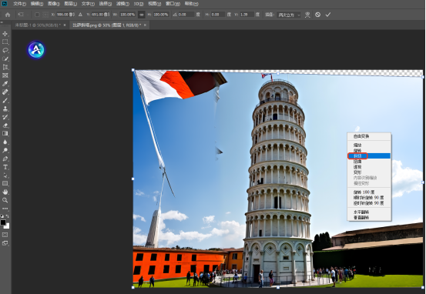Click the foreground color swatch
Screen dimensions: 426x294
3,222
